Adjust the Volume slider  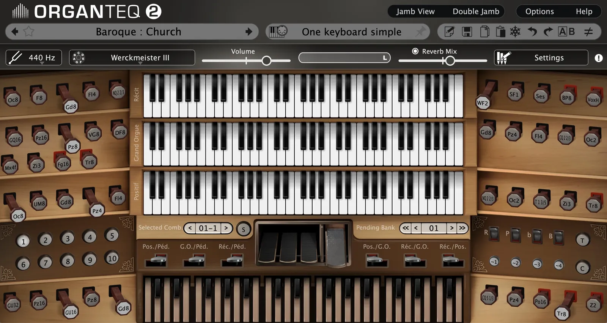click(246, 61)
